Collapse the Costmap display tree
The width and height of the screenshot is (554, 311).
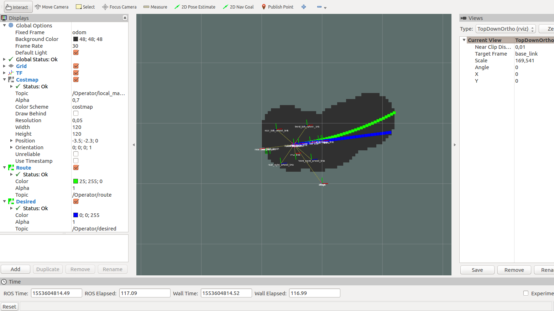pyautogui.click(x=4, y=79)
